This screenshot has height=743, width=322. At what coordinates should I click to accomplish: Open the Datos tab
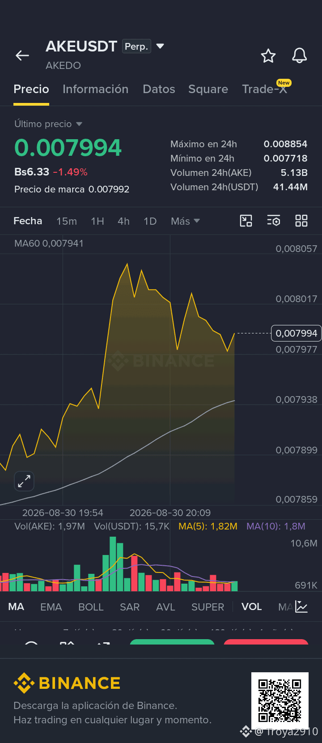point(159,89)
